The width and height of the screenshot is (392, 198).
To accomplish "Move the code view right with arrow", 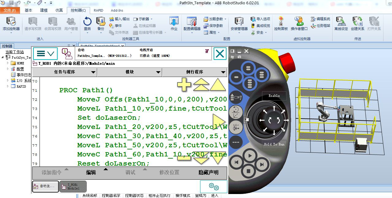I will (219, 121).
